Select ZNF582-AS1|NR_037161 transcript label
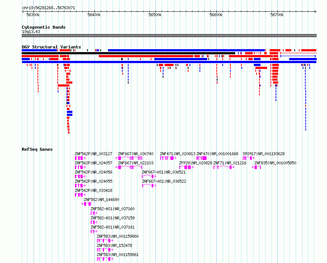Image resolution: width=327 pixels, height=263 pixels. (113, 227)
